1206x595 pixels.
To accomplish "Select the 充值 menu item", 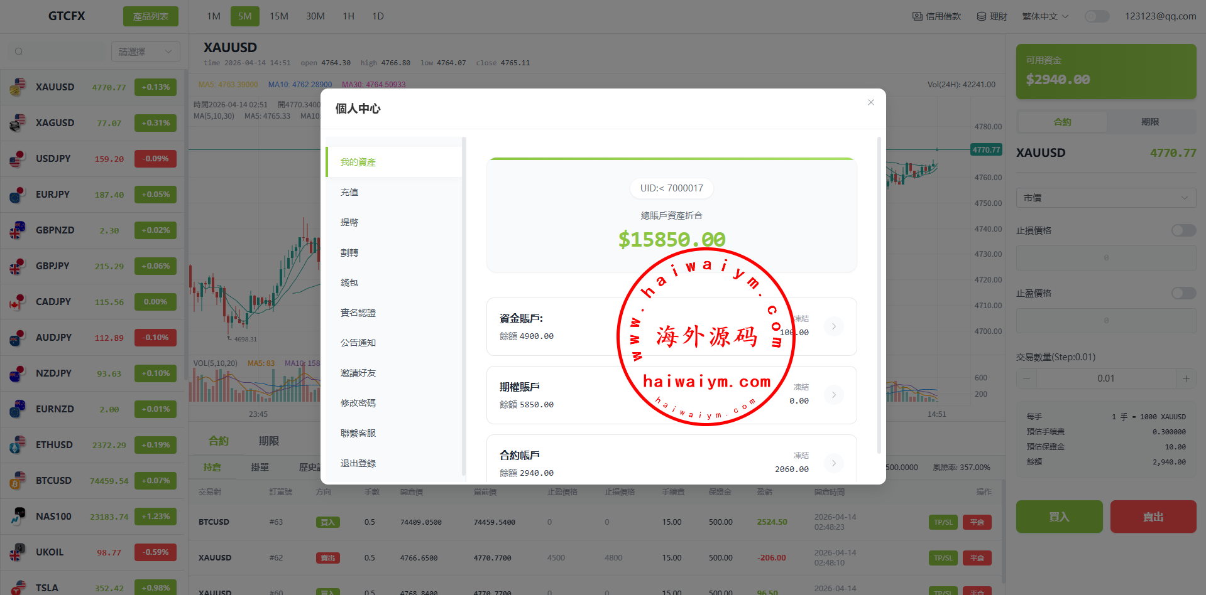I will click(x=349, y=192).
